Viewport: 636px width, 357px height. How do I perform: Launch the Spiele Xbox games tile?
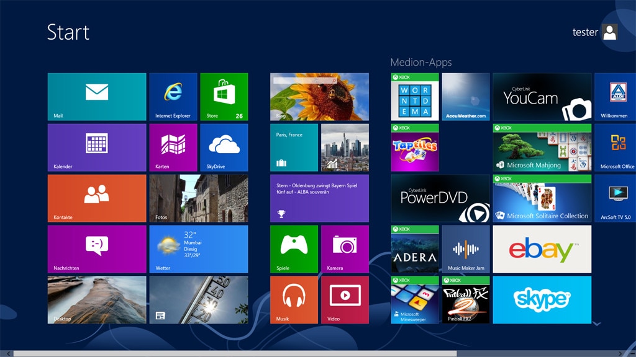click(294, 249)
